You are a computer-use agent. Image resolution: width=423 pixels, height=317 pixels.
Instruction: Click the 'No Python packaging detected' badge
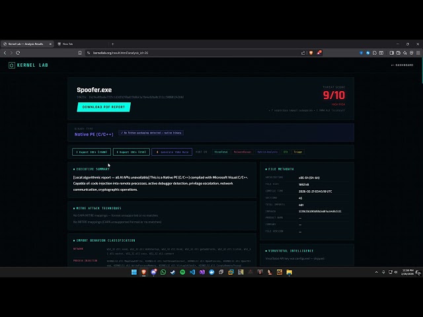coord(151,133)
